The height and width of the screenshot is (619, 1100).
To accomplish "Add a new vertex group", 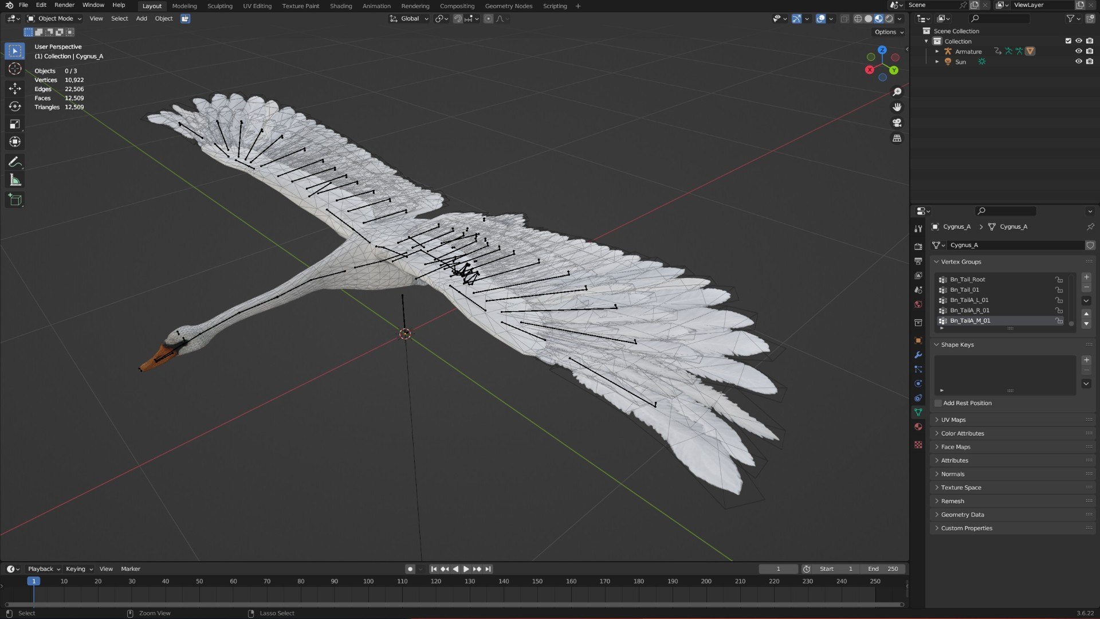I will [1086, 277].
